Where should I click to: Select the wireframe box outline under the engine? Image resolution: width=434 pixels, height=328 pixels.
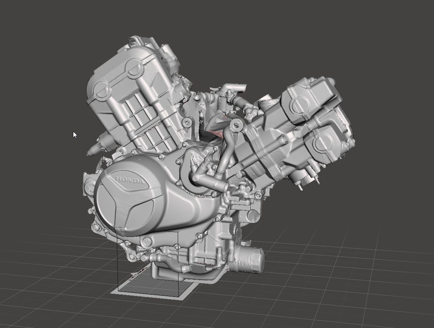(148, 264)
